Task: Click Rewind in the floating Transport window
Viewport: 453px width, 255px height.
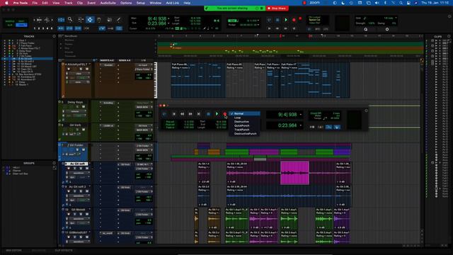Action: (182, 114)
